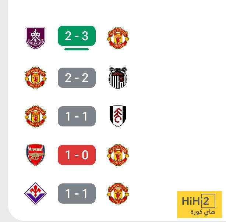The image size is (226, 222).
Task: Click the Manchester United crest left of the 2 - 2 score
Action: (35, 78)
